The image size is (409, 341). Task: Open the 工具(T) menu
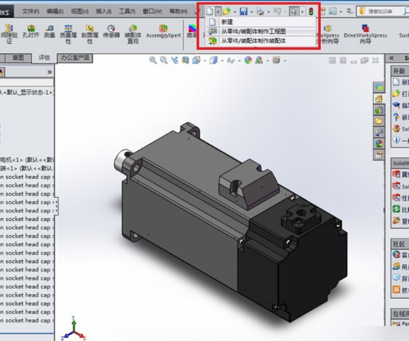126,11
